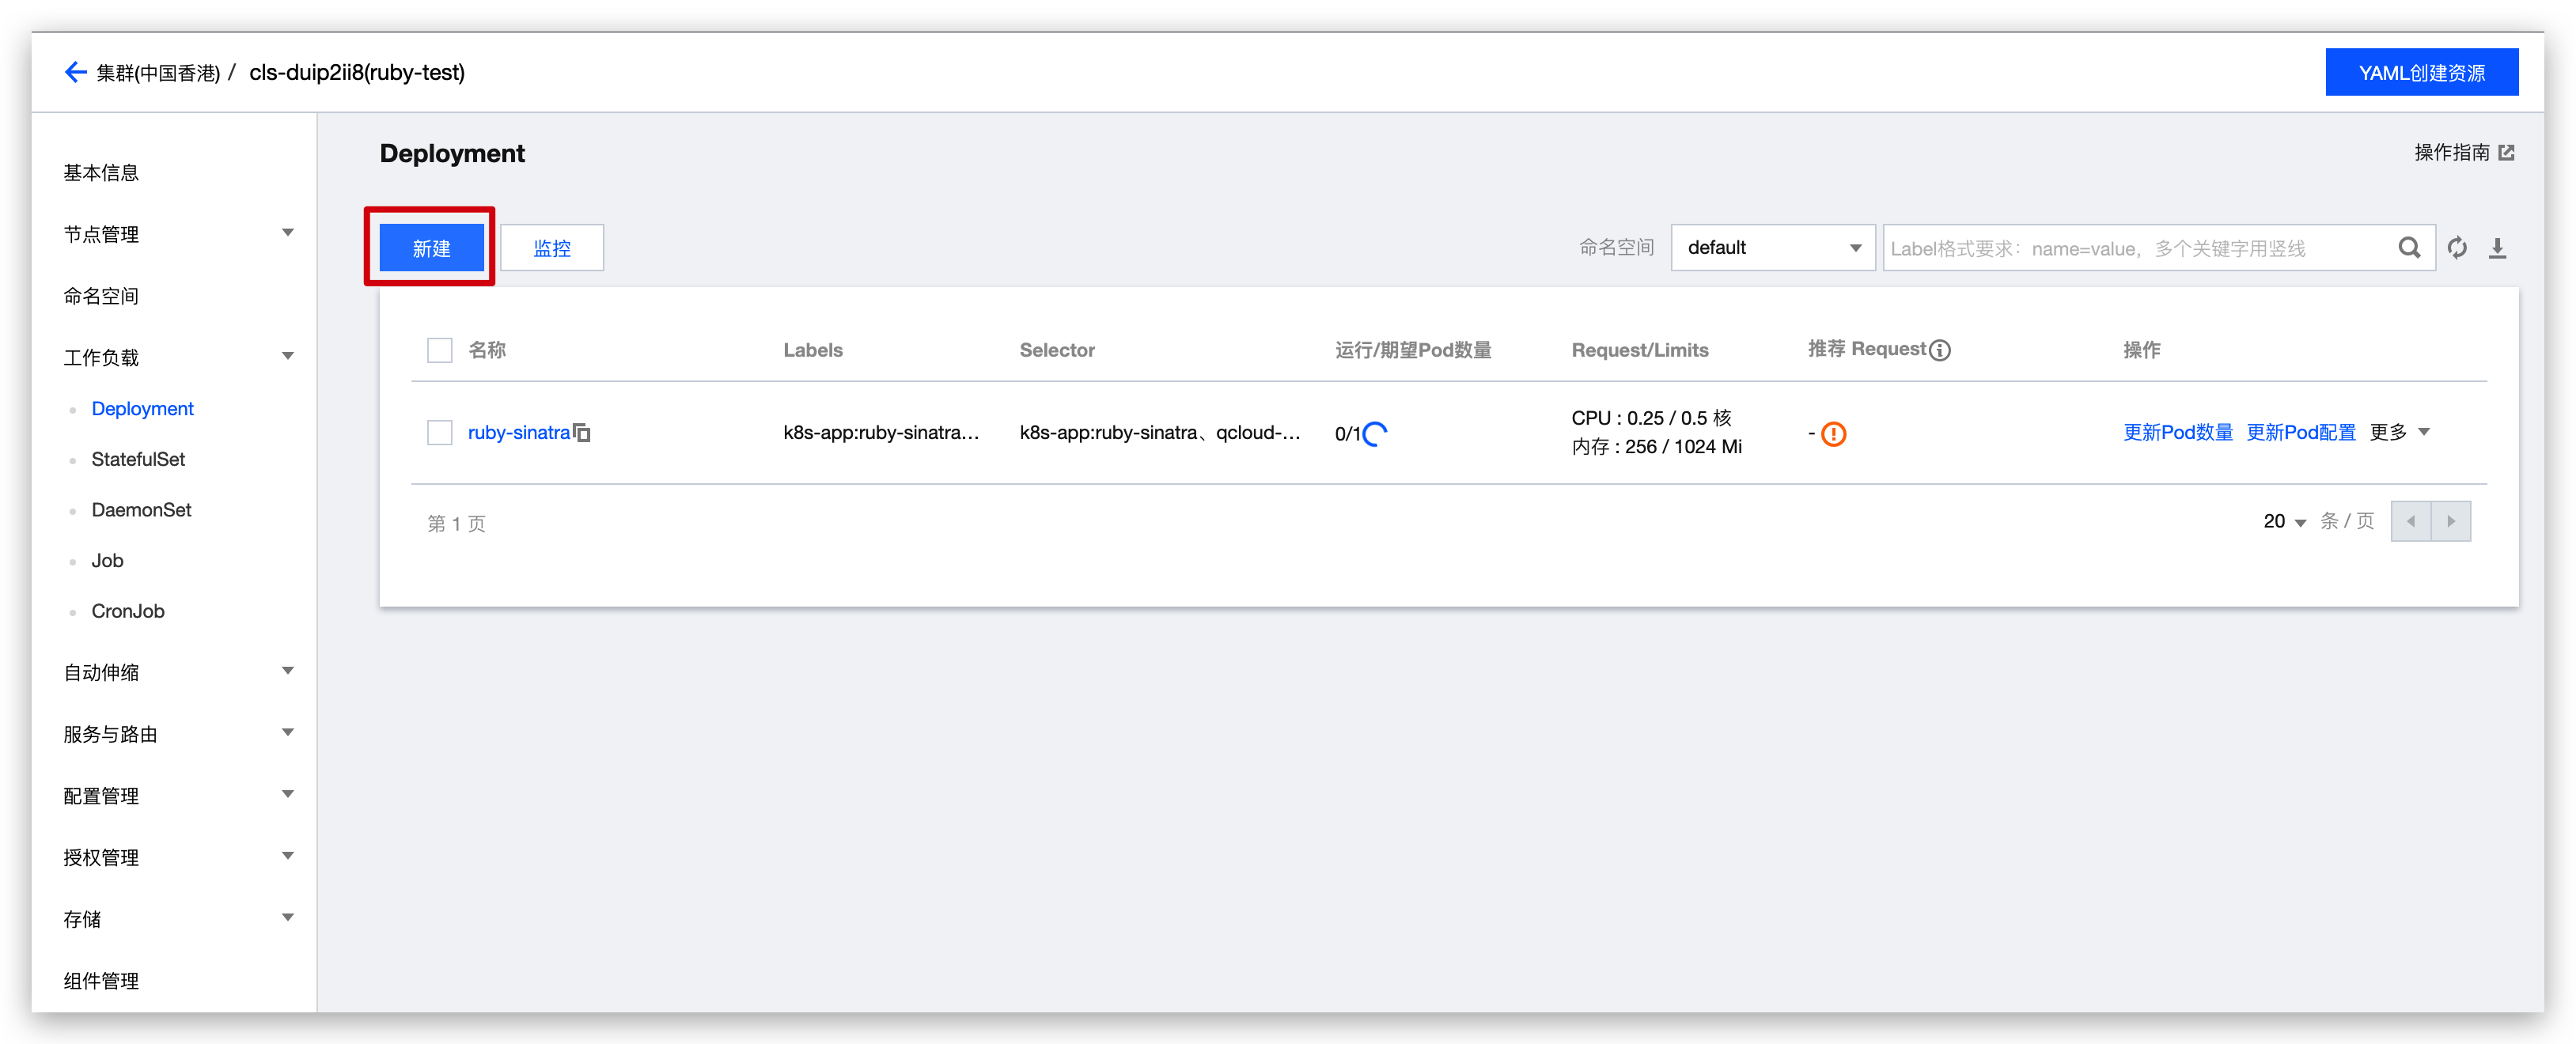
Task: Click the 新建 button
Action: point(431,248)
